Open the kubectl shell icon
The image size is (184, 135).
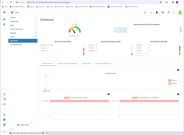click(151, 12)
